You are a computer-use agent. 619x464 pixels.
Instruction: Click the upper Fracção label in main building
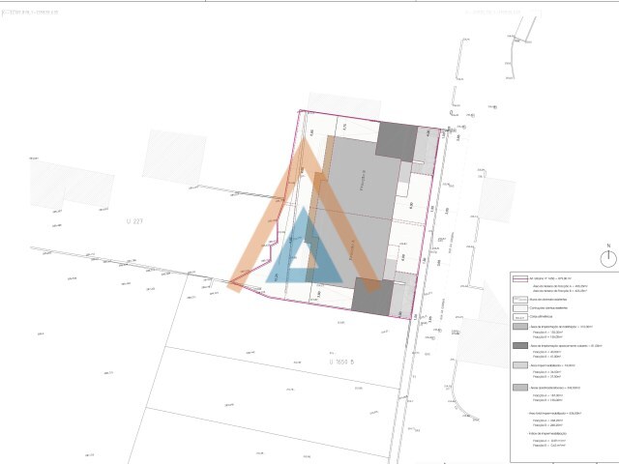pyautogui.click(x=364, y=181)
